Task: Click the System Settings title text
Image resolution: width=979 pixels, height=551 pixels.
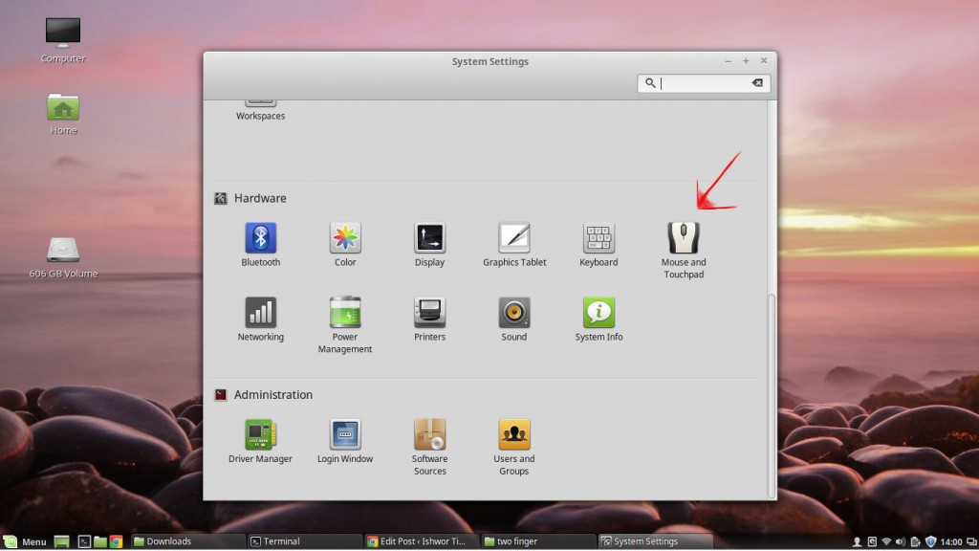Action: coord(490,61)
